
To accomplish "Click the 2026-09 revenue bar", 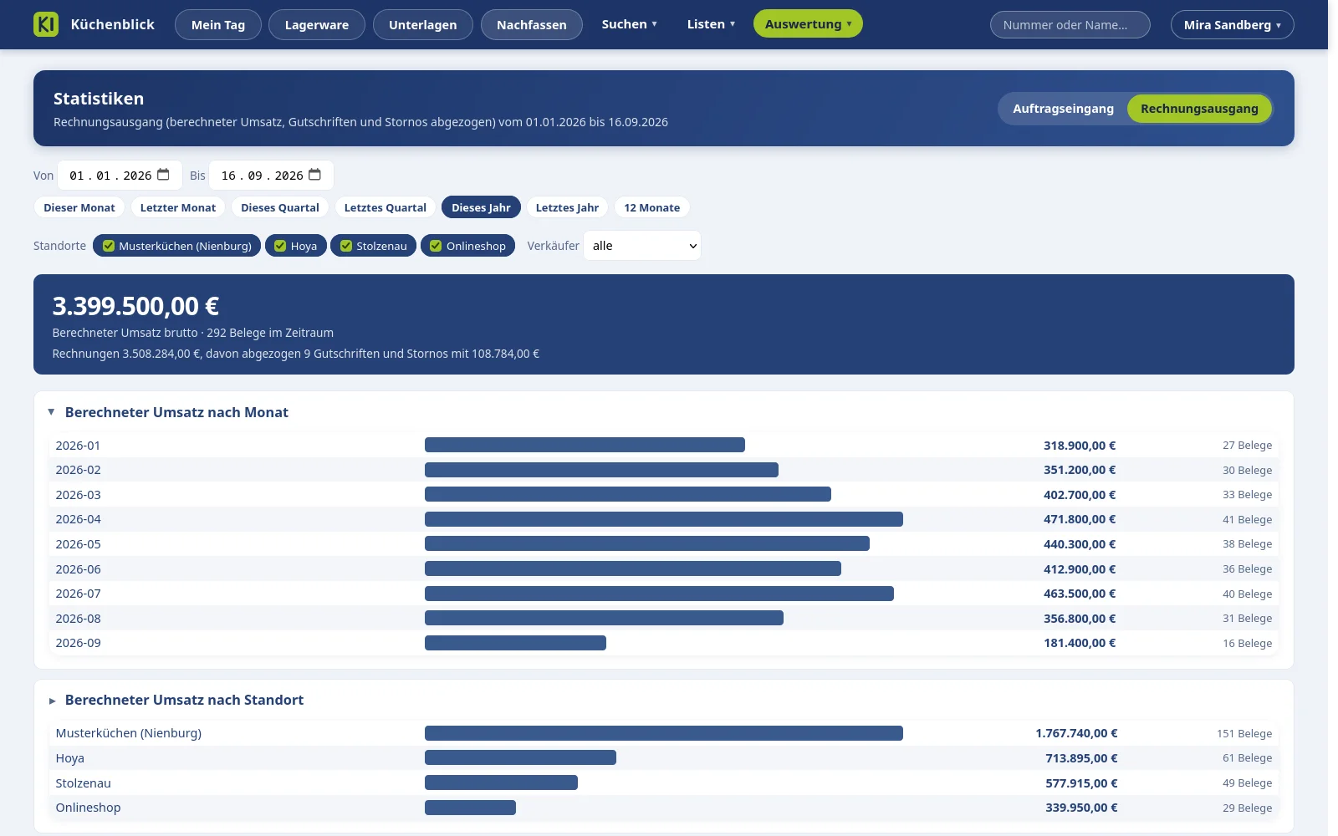I will tap(515, 643).
